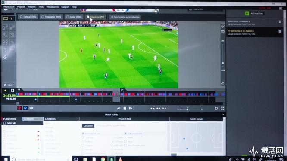Select the stopwatch tool in left toolbar

[x=5, y=57]
